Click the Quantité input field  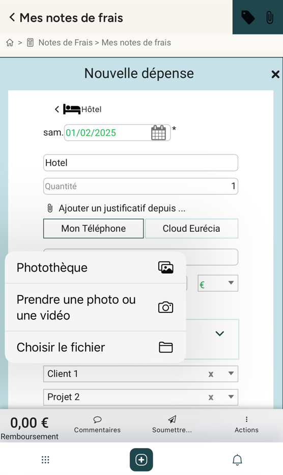141,186
